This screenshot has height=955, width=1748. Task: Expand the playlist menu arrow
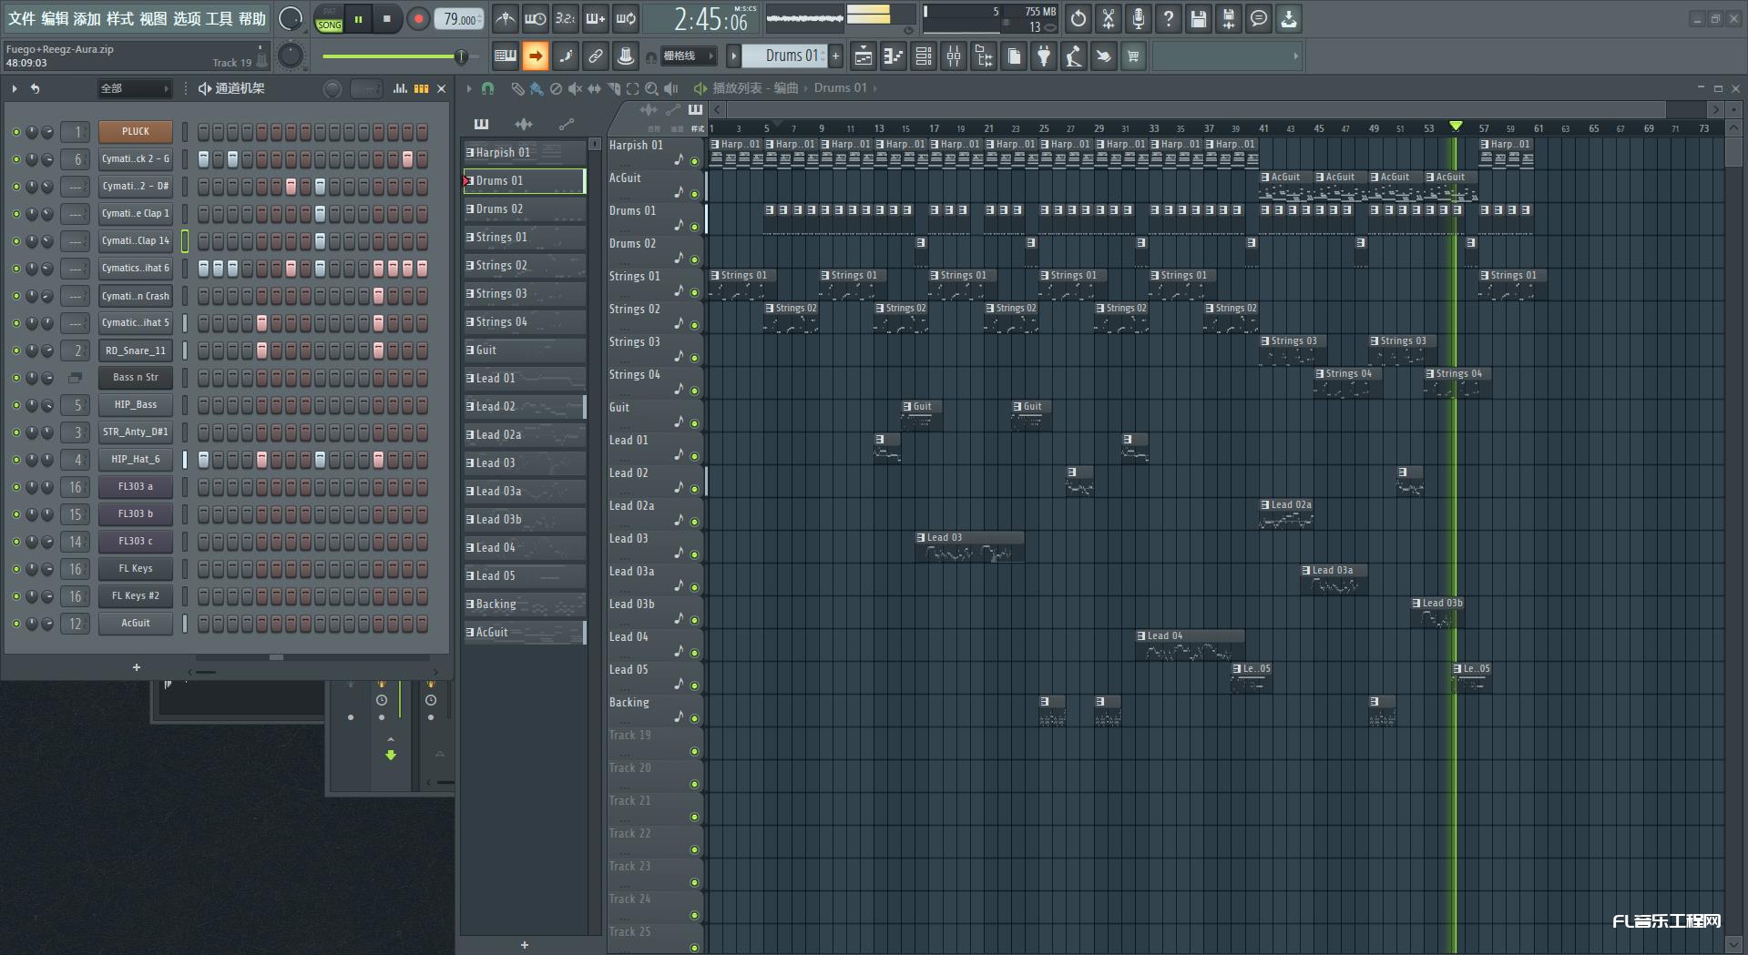tap(469, 88)
